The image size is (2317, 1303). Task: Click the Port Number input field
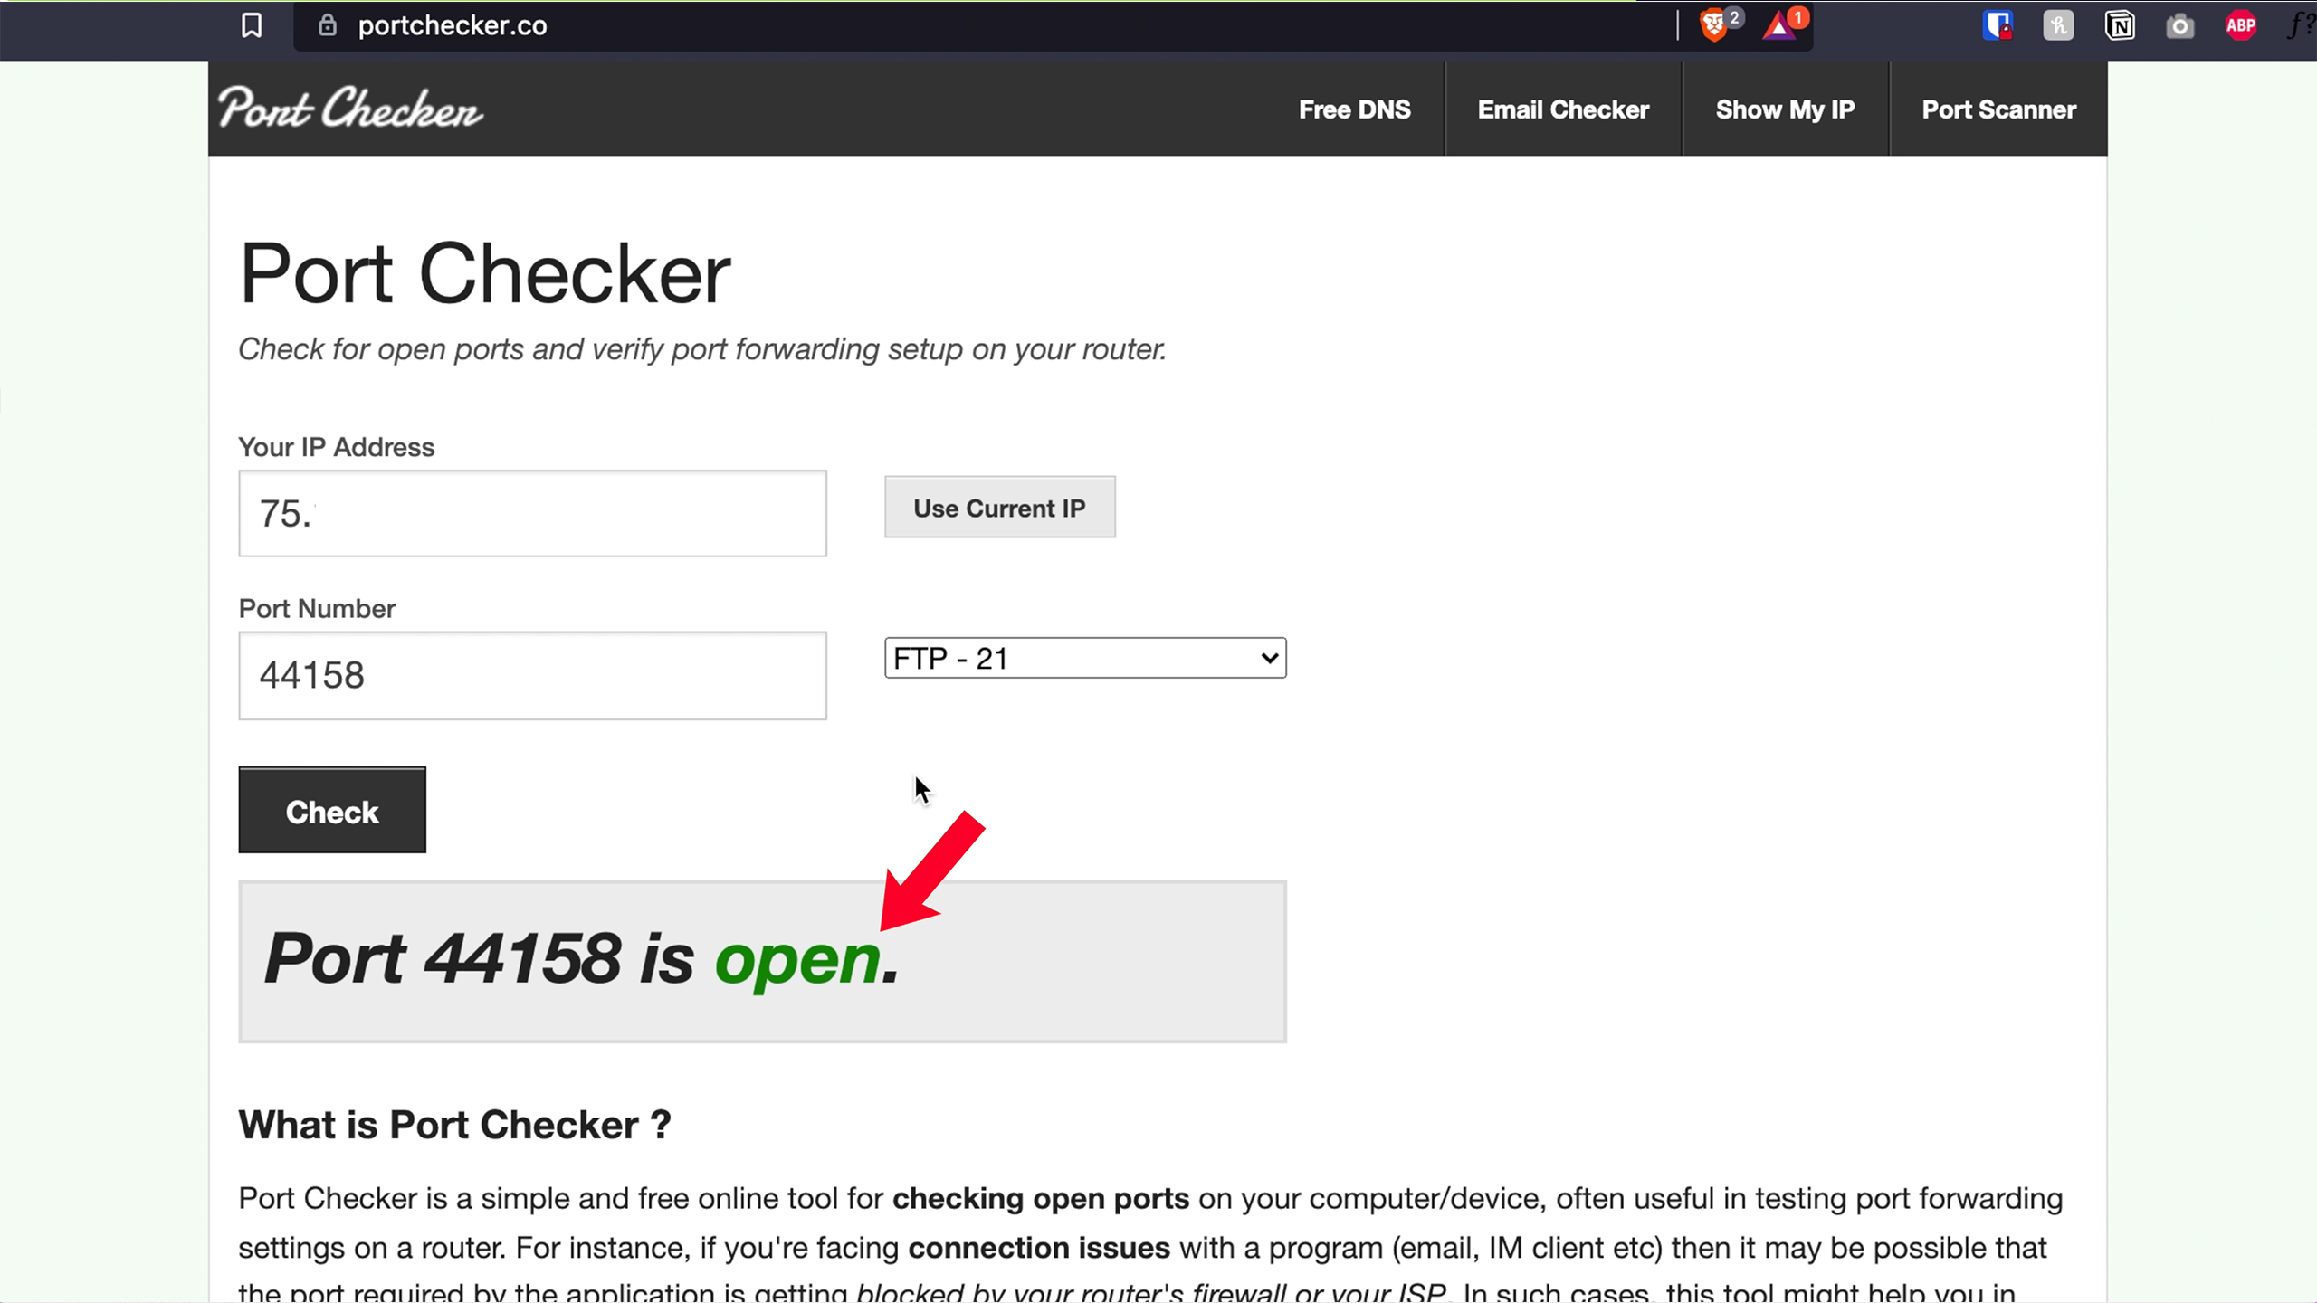point(533,676)
